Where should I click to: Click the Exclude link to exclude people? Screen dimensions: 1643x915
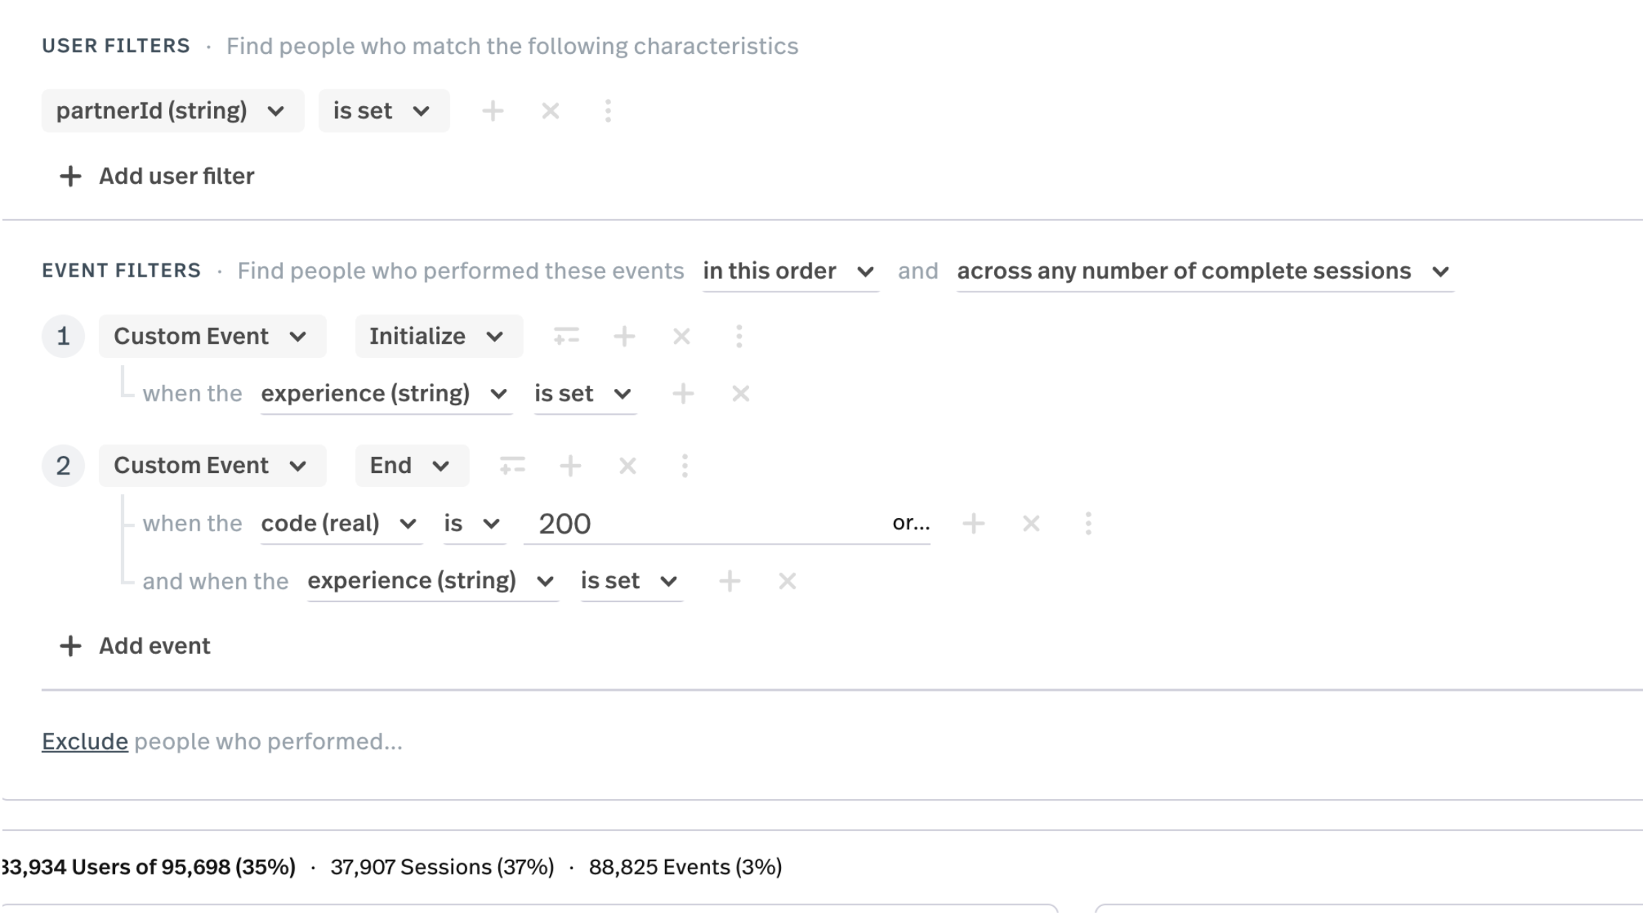point(84,741)
